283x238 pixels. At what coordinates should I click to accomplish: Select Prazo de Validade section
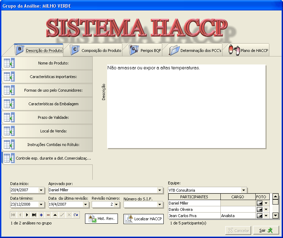47,117
